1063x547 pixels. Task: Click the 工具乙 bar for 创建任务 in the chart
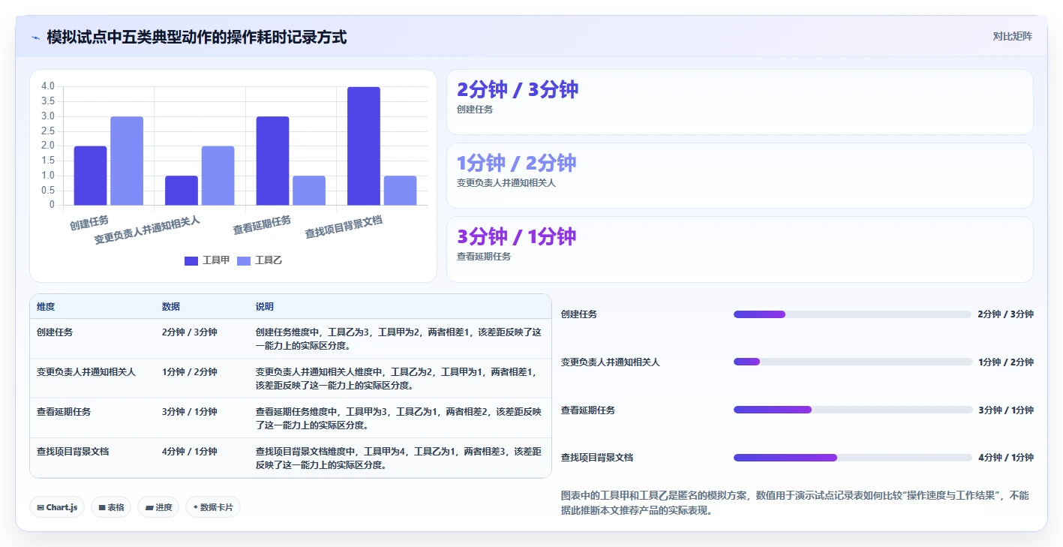tap(127, 161)
